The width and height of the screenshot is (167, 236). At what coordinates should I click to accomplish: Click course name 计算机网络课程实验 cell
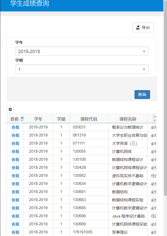(x=128, y=224)
